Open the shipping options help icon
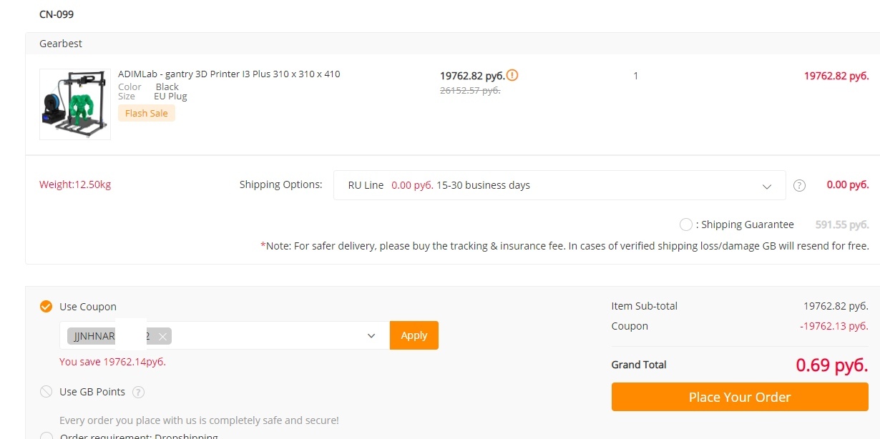The height and width of the screenshot is (439, 880). tap(800, 186)
